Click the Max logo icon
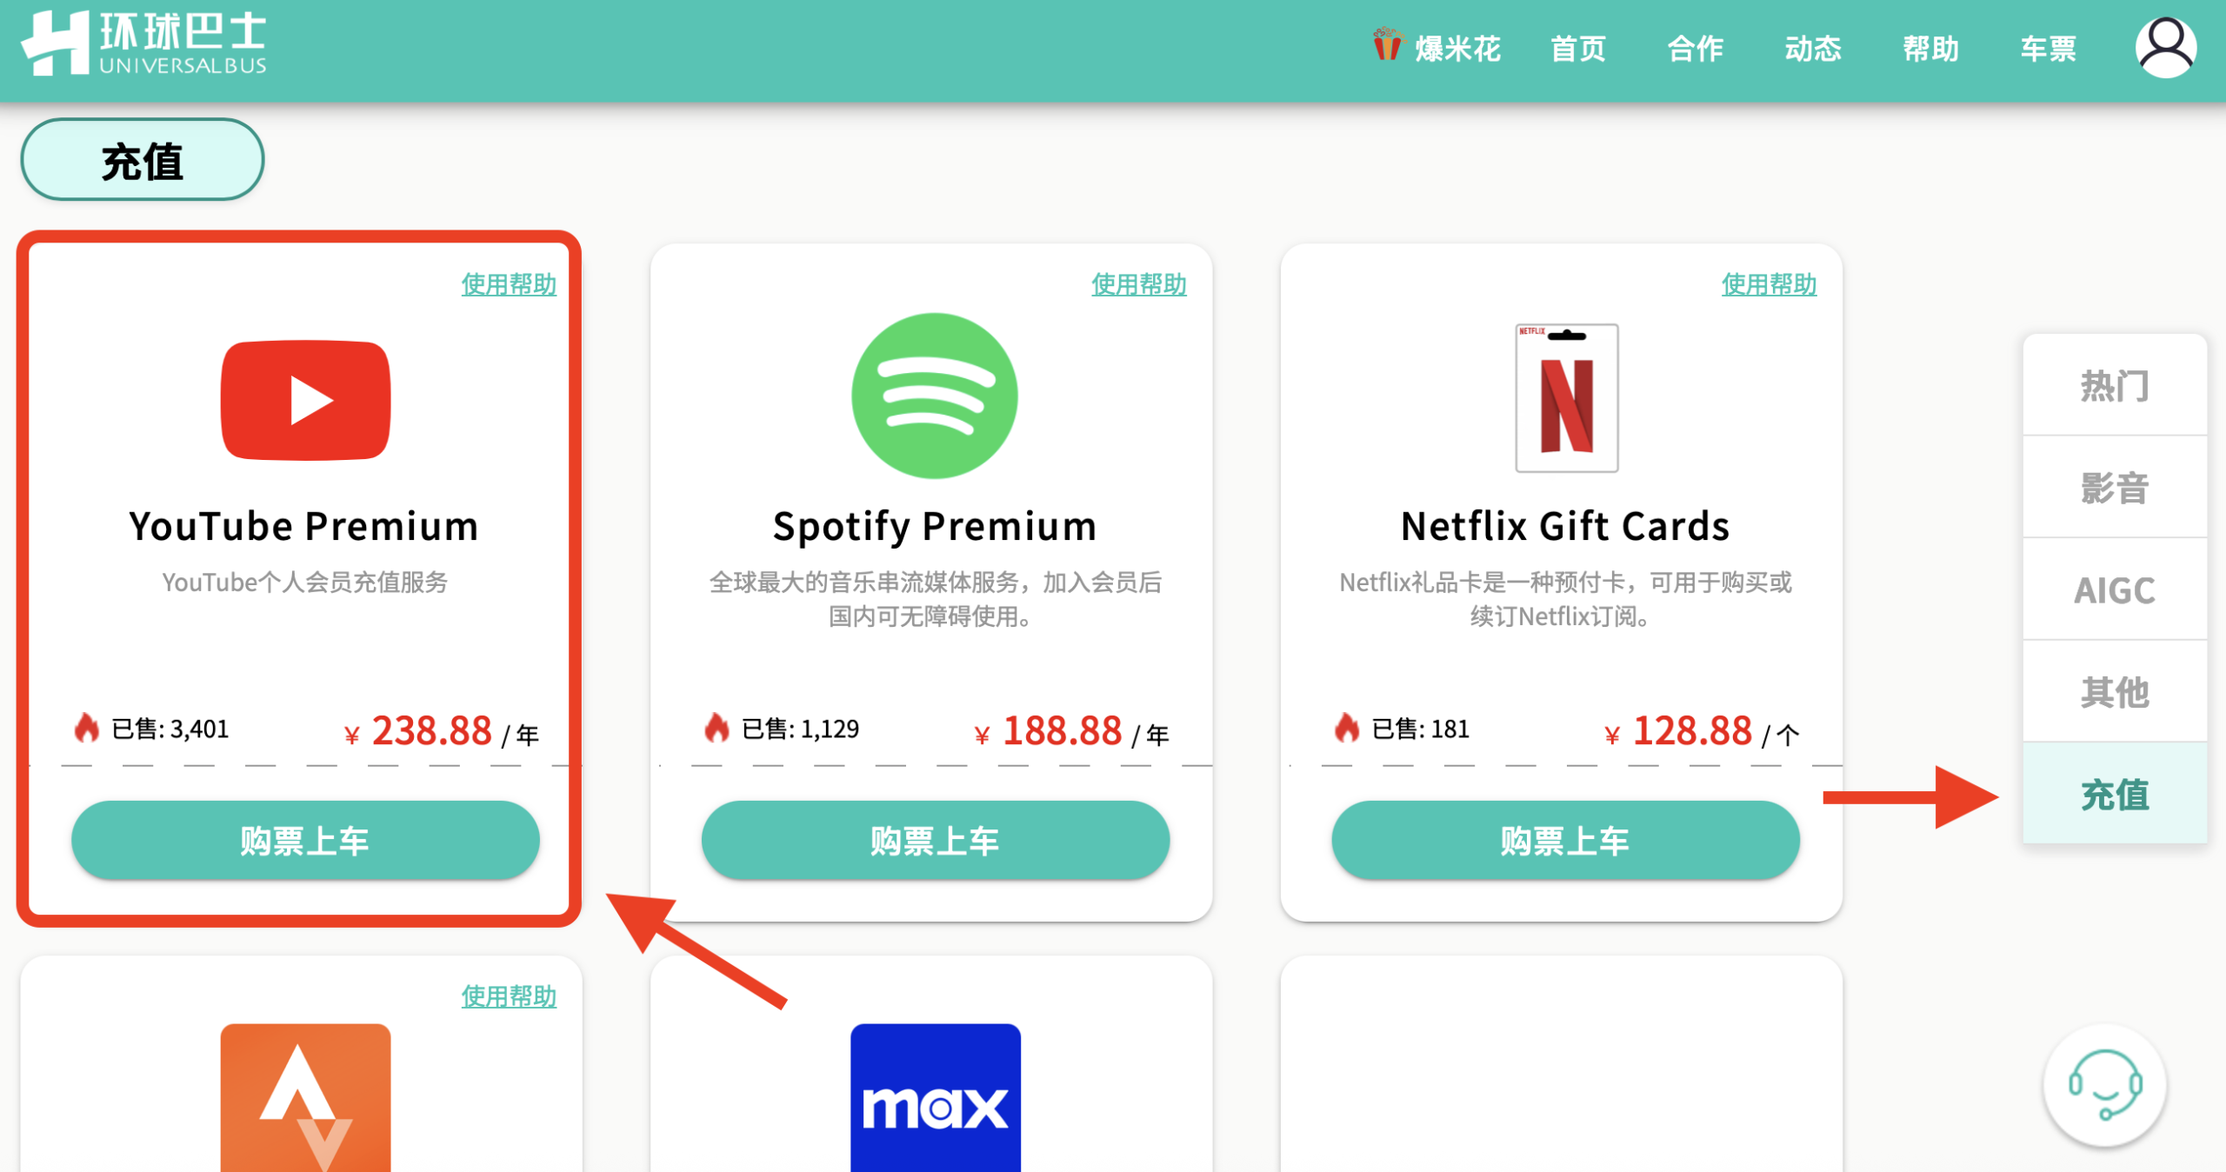2226x1172 pixels. 935,1097
